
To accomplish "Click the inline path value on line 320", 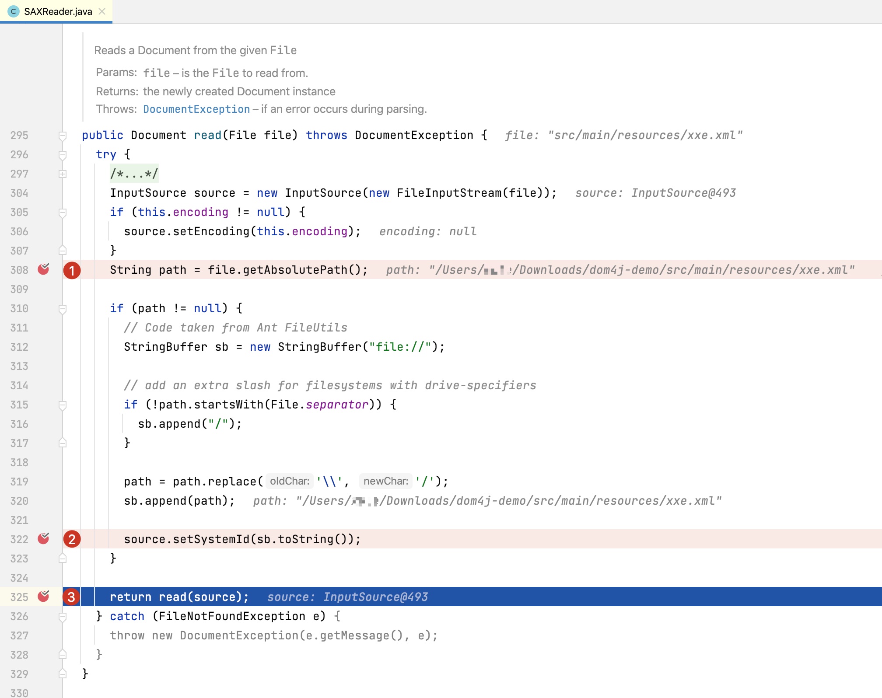I will tap(487, 501).
